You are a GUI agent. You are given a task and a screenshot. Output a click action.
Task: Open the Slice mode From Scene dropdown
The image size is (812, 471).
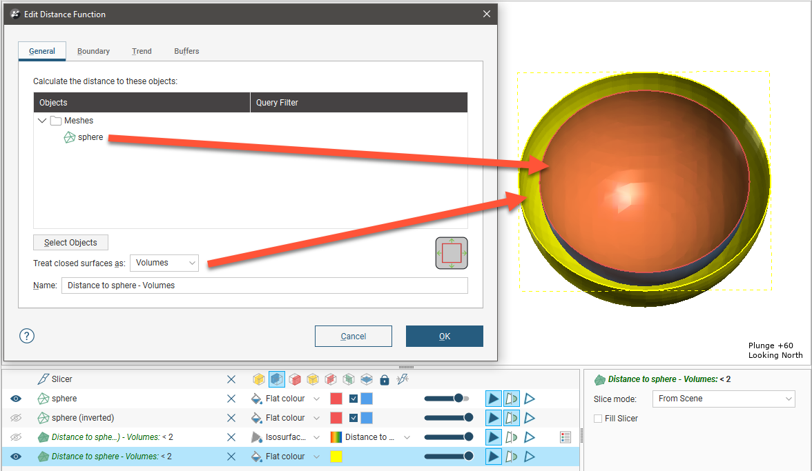click(724, 399)
